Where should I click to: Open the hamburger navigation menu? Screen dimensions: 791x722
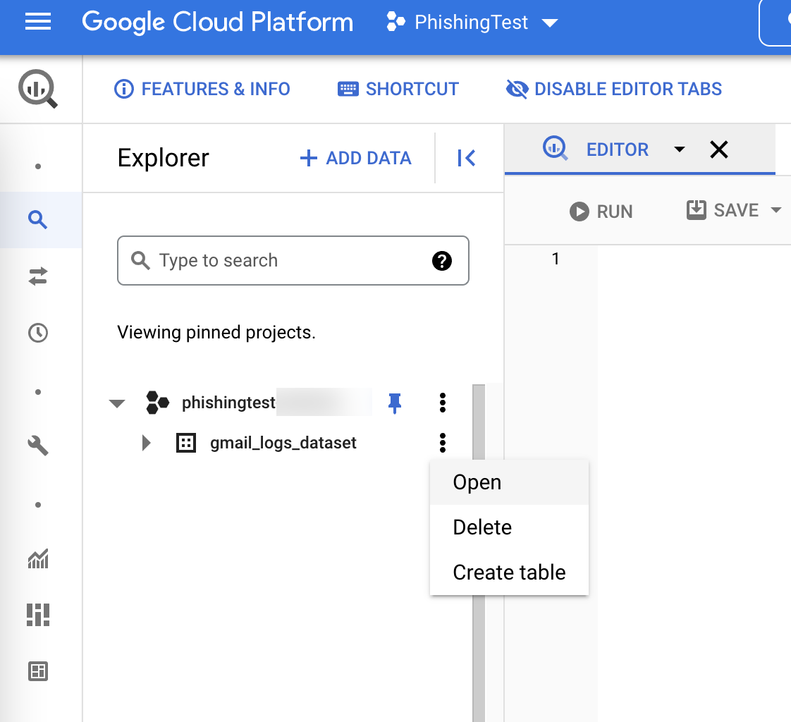point(38,22)
